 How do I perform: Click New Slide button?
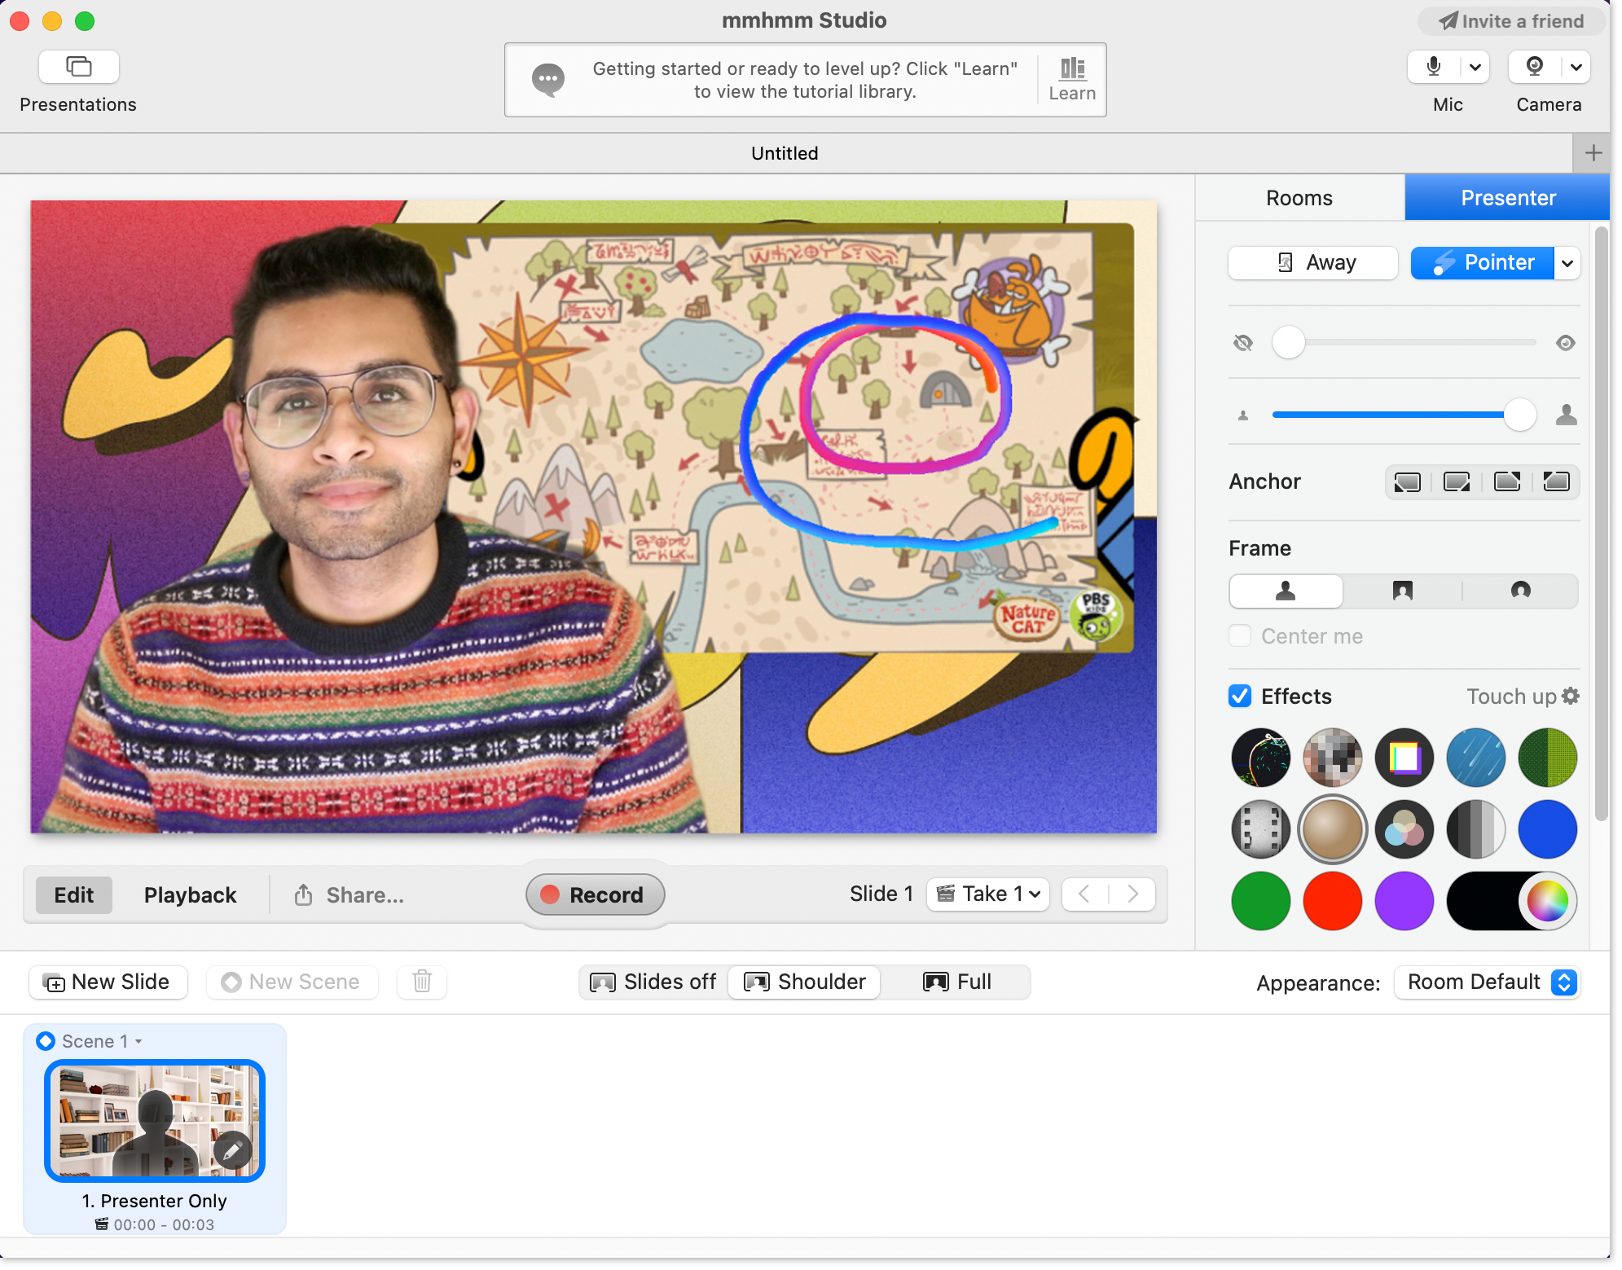pos(108,982)
